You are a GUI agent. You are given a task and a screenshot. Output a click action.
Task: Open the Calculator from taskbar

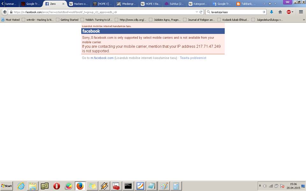(x=176, y=186)
